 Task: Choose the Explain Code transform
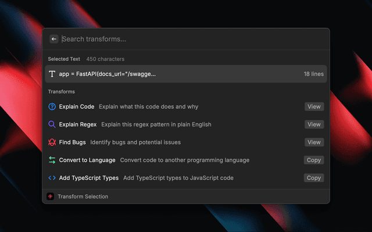click(77, 107)
